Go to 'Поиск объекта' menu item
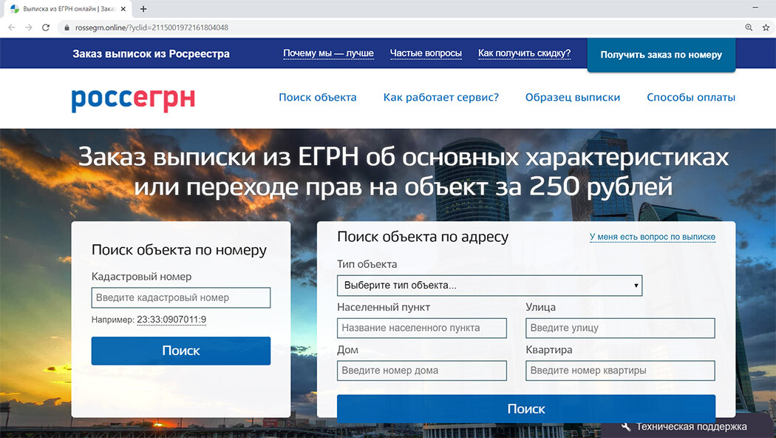This screenshot has width=776, height=438. 318,98
